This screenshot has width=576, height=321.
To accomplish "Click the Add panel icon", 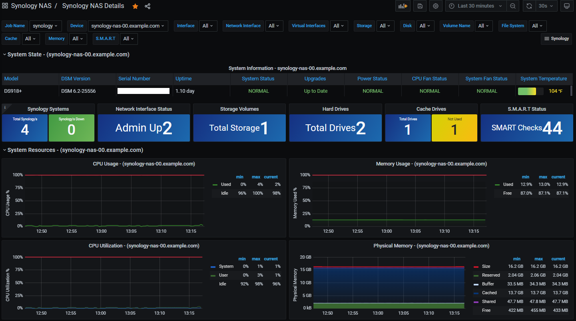I will tap(403, 6).
